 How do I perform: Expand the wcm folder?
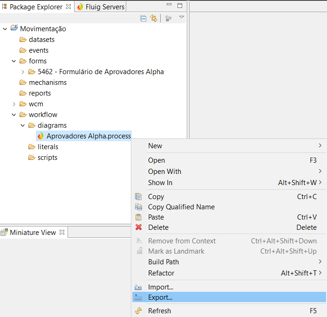[14, 104]
